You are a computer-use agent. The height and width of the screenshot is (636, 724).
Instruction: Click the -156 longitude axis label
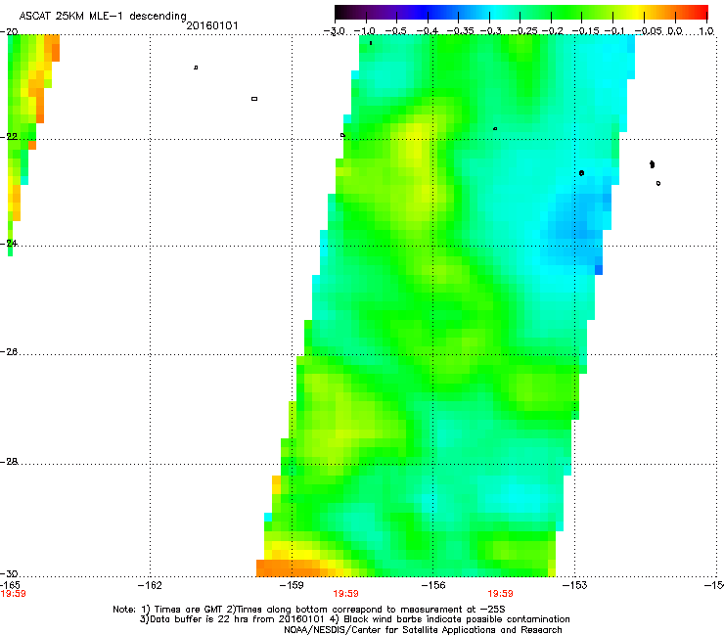[x=433, y=586]
